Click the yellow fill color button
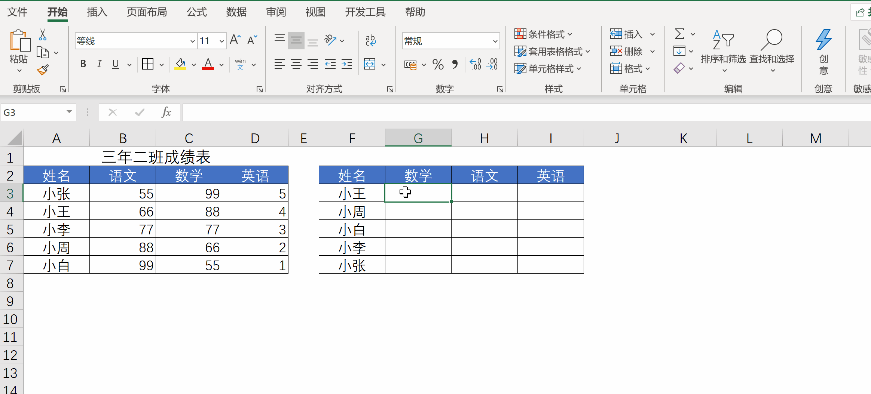Viewport: 871px width, 394px height. [x=180, y=64]
